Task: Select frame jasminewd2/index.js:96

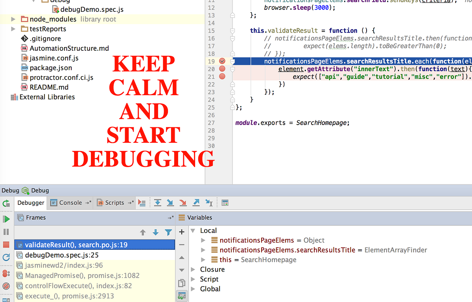Action: coord(94,265)
